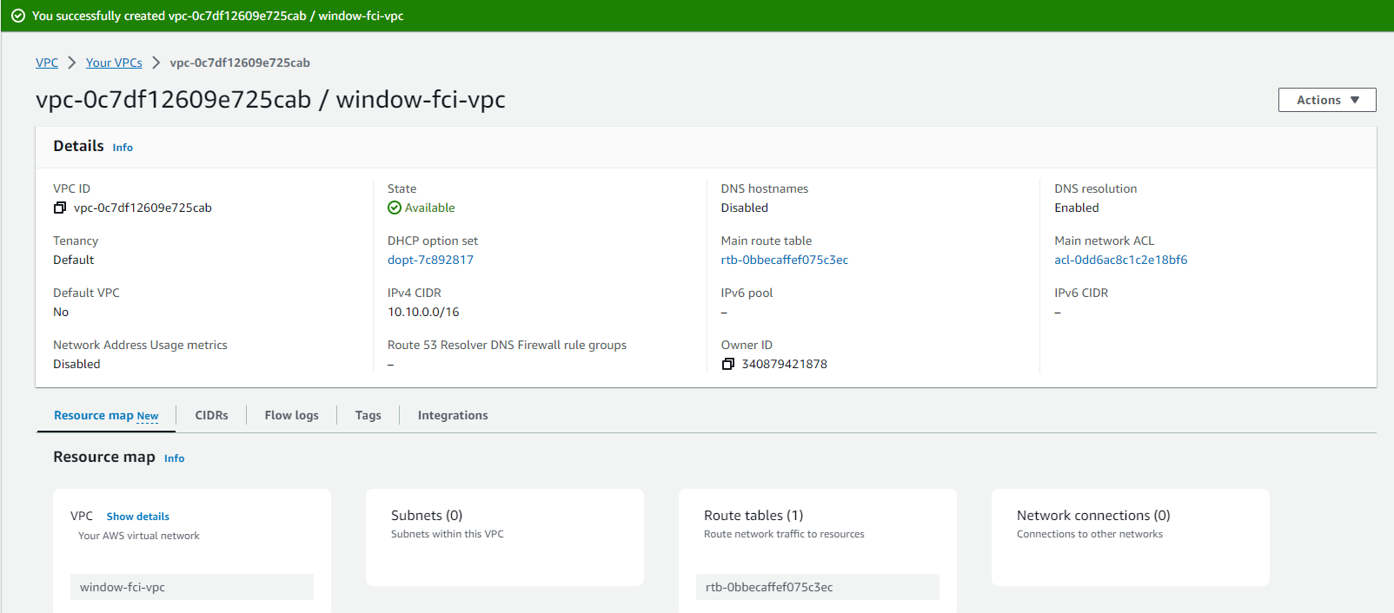The image size is (1394, 613).
Task: Click the Network connections (0) card heading
Action: pos(1093,516)
